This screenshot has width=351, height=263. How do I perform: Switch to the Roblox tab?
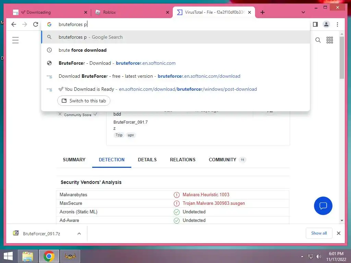coord(131,12)
